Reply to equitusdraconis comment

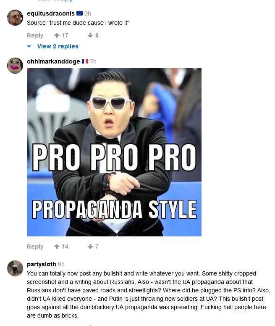[35, 35]
